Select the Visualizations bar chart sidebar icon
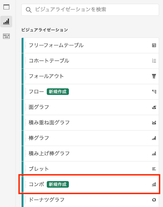Viewport: 163px width, 207px height. tap(6, 22)
